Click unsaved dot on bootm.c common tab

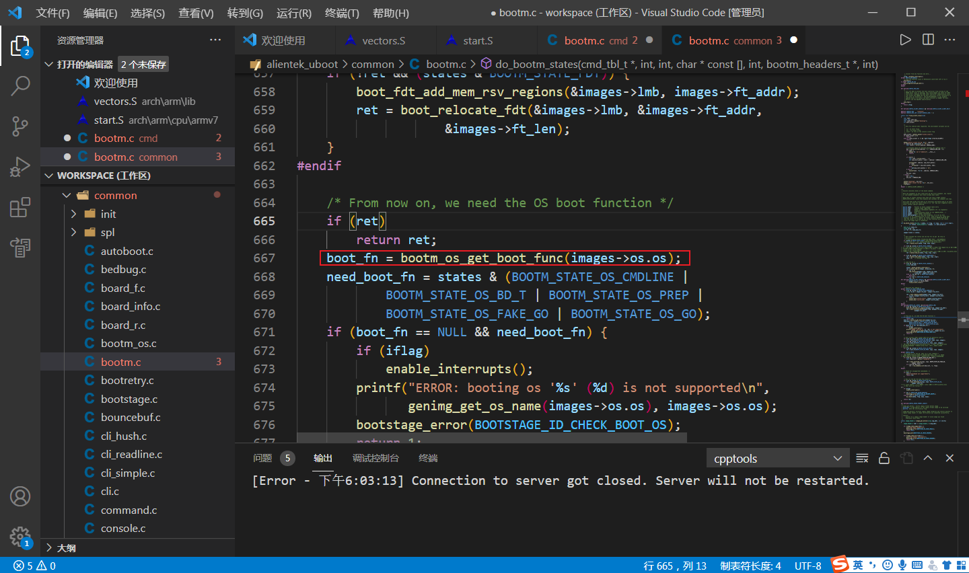click(x=793, y=40)
